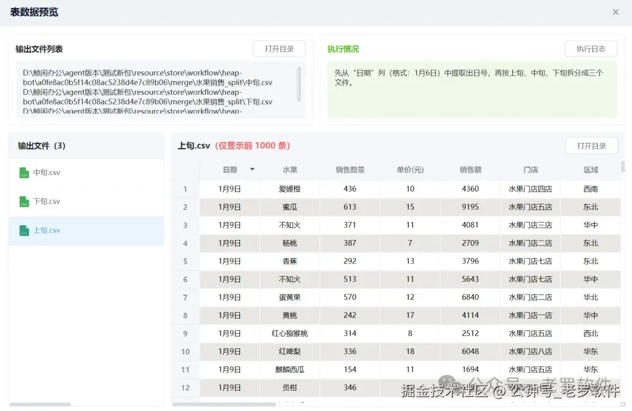Click the 单价(元) column header
This screenshot has height=411, width=632.
pyautogui.click(x=410, y=170)
